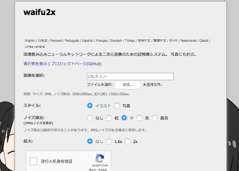Click the 浏览... file browse button
The width and height of the screenshot is (239, 171).
point(127,85)
